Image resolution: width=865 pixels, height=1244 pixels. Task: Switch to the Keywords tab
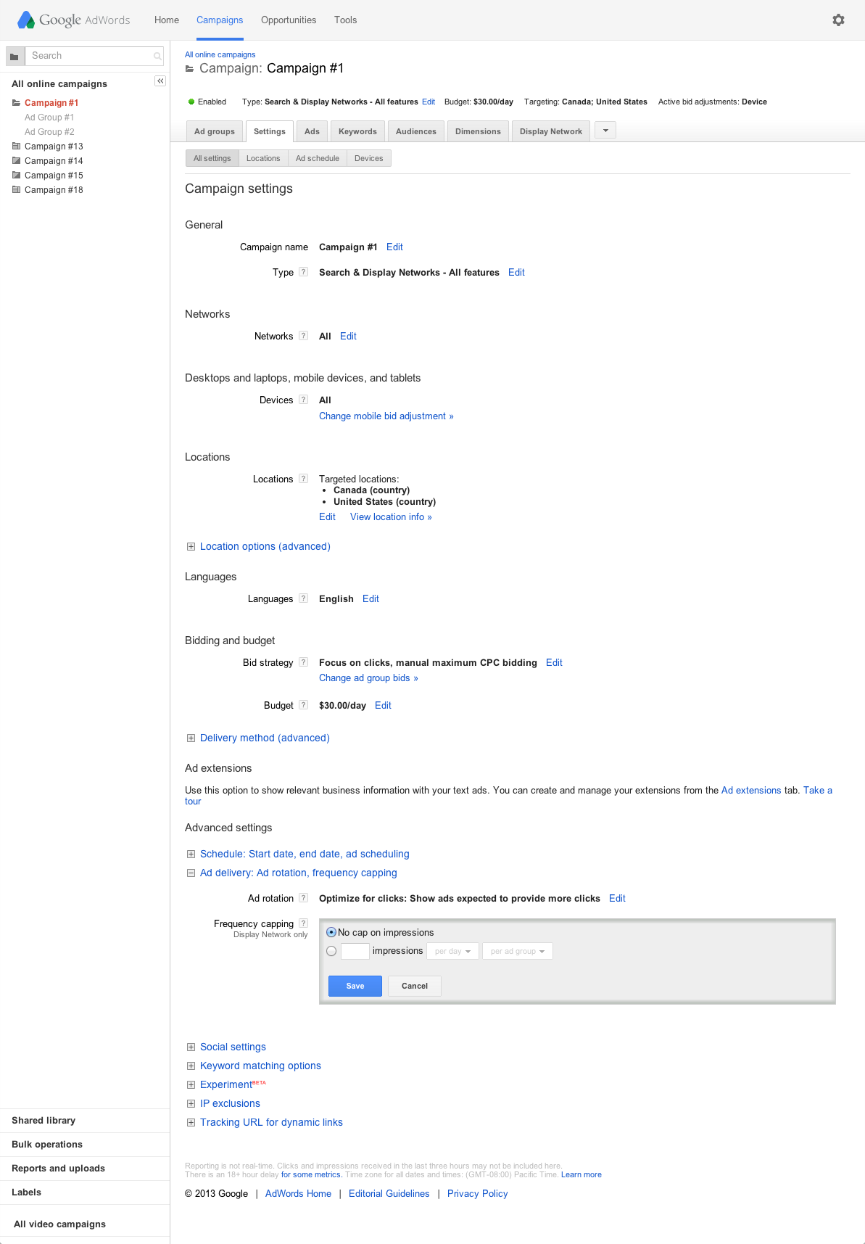[x=357, y=131]
